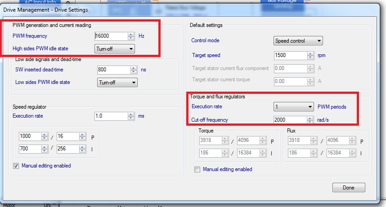This screenshot has height=207, width=386.
Task: Decrease SW inserted dead-time value
Action: pyautogui.click(x=134, y=72)
